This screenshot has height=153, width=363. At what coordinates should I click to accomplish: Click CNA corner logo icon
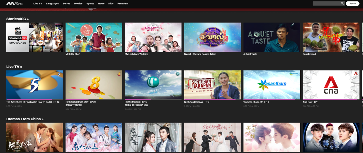tap(356, 74)
